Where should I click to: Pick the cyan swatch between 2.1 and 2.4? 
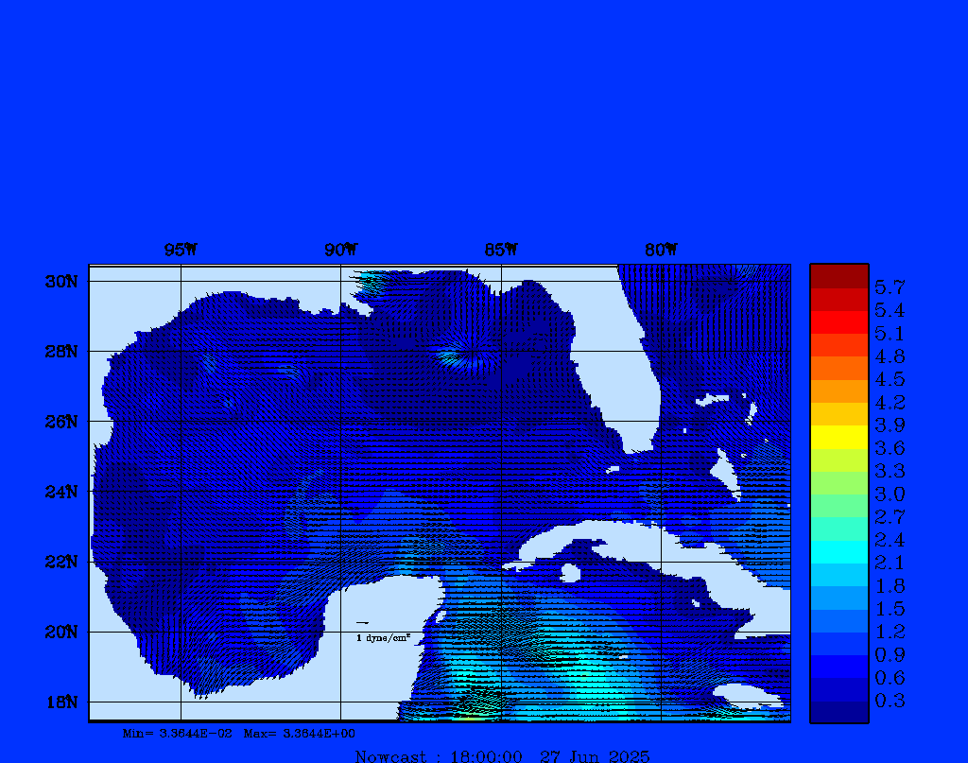[838, 551]
